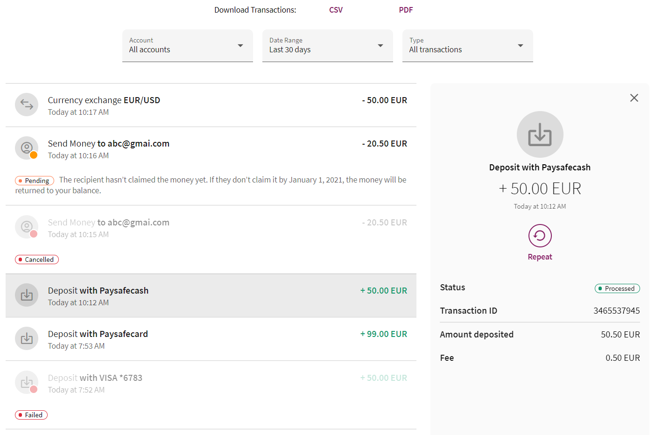Open the Type transactions dropdown
The image size is (655, 435).
pos(468,46)
